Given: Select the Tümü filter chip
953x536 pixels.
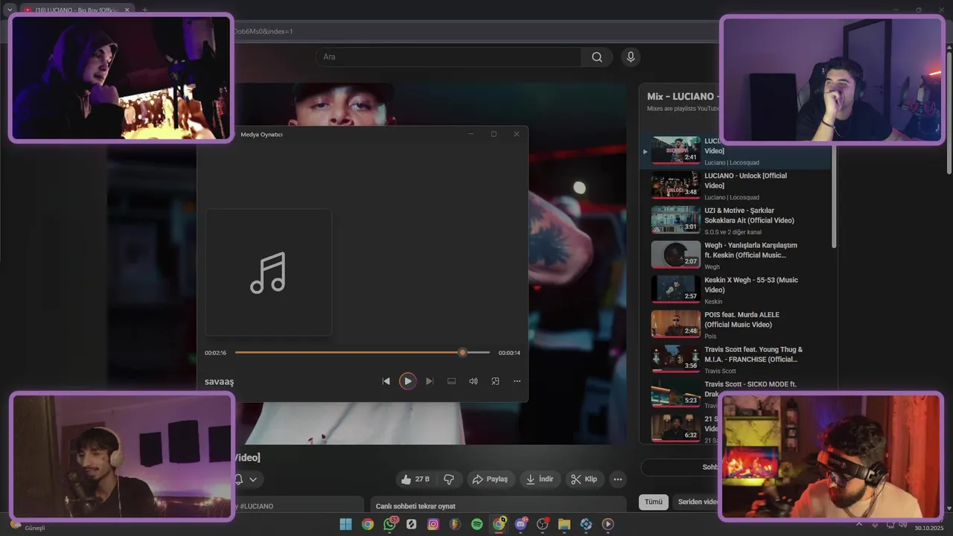Looking at the screenshot, I should click(x=653, y=502).
